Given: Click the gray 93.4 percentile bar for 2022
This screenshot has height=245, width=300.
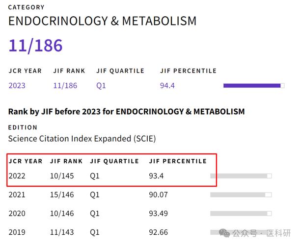Looking at the screenshot, I should click(241, 176).
